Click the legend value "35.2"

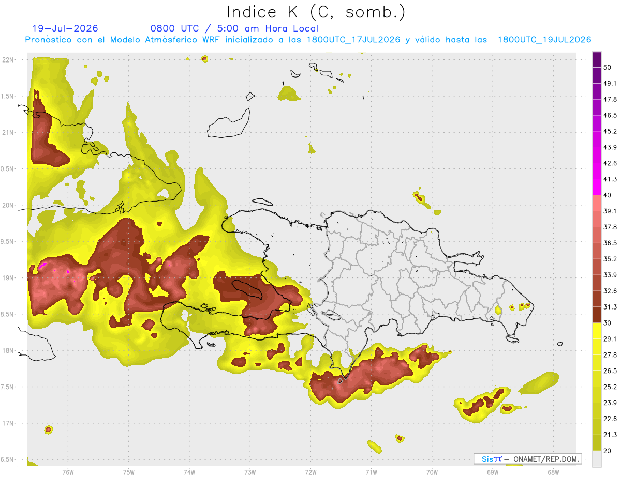tap(611, 259)
